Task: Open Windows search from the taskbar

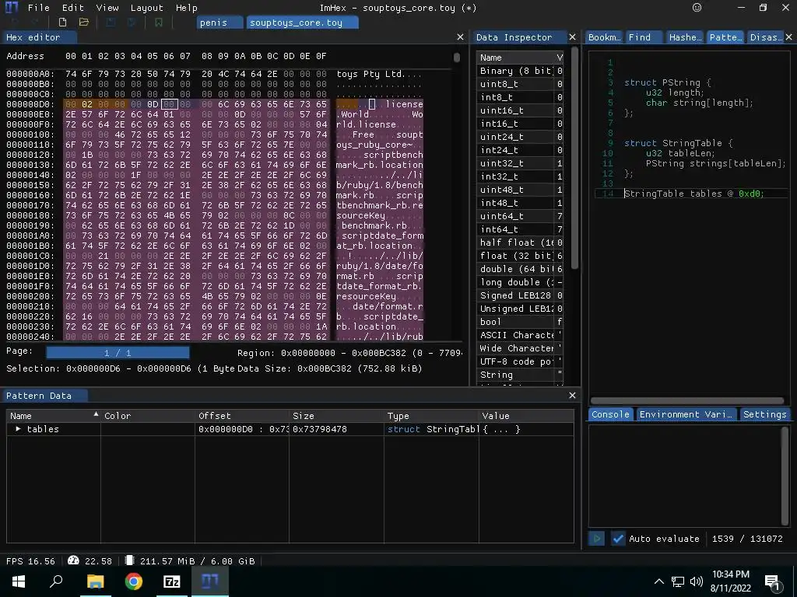Action: tap(56, 581)
